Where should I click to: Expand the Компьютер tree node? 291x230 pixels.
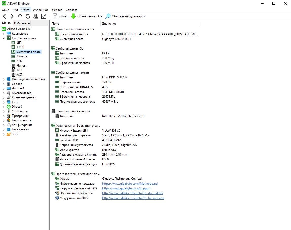pos(4,34)
